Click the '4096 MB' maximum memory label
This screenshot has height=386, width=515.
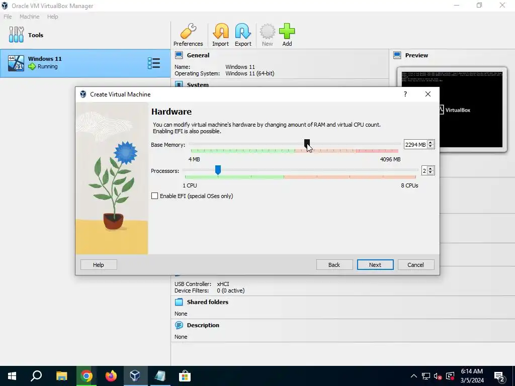coord(390,159)
